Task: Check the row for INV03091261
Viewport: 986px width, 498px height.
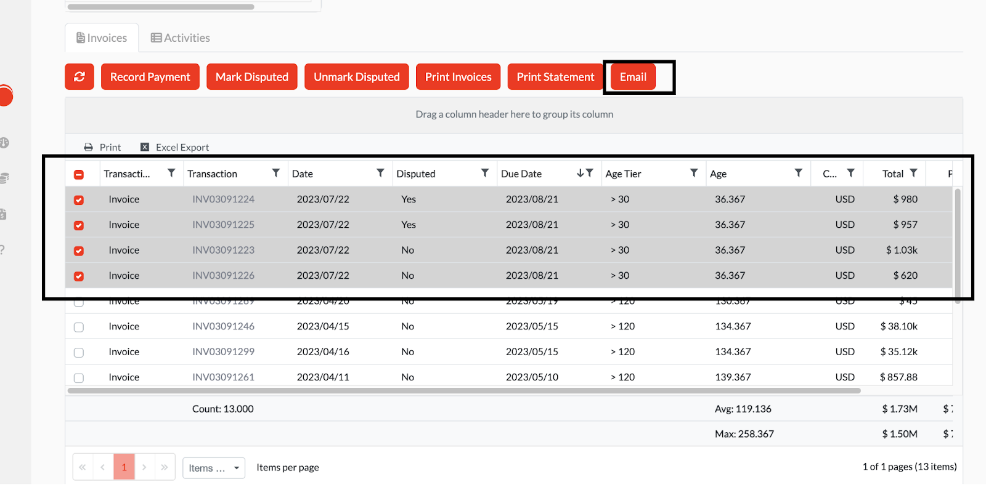Action: point(79,378)
